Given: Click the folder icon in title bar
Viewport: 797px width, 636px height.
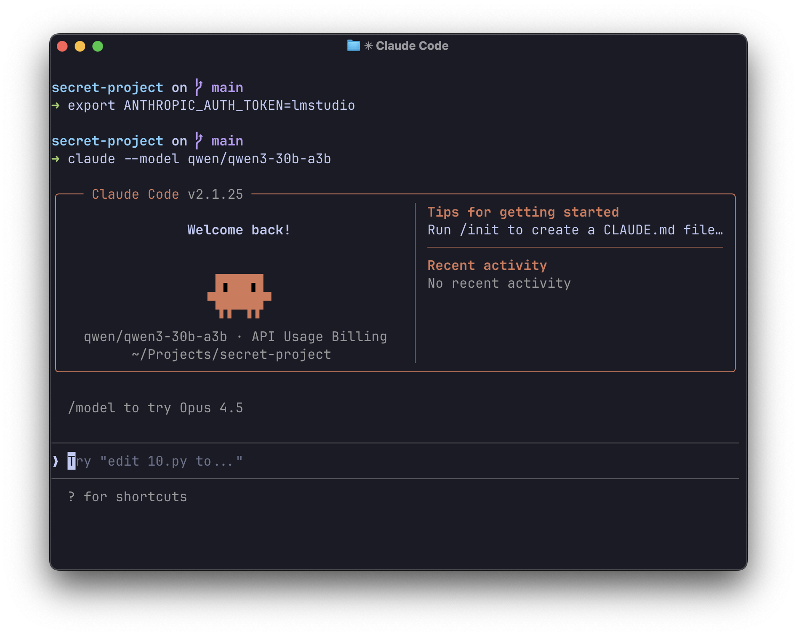Looking at the screenshot, I should pos(353,46).
